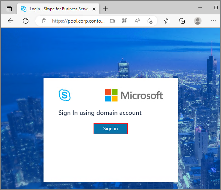
Task: Click the Skype favicon on the tab
Action: (24, 9)
